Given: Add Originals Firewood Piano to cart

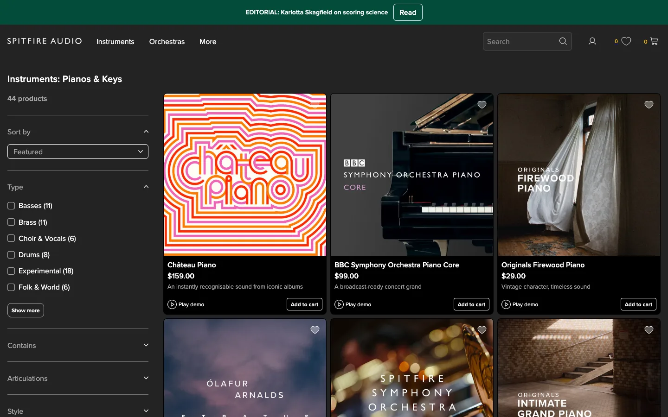Looking at the screenshot, I should tap(638, 304).
